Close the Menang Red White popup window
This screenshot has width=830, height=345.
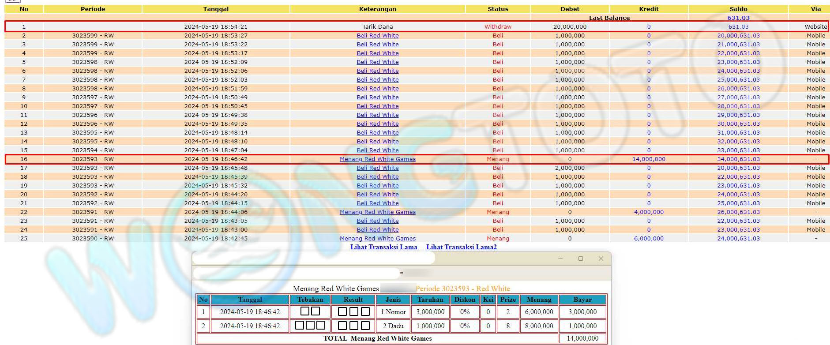click(601, 259)
